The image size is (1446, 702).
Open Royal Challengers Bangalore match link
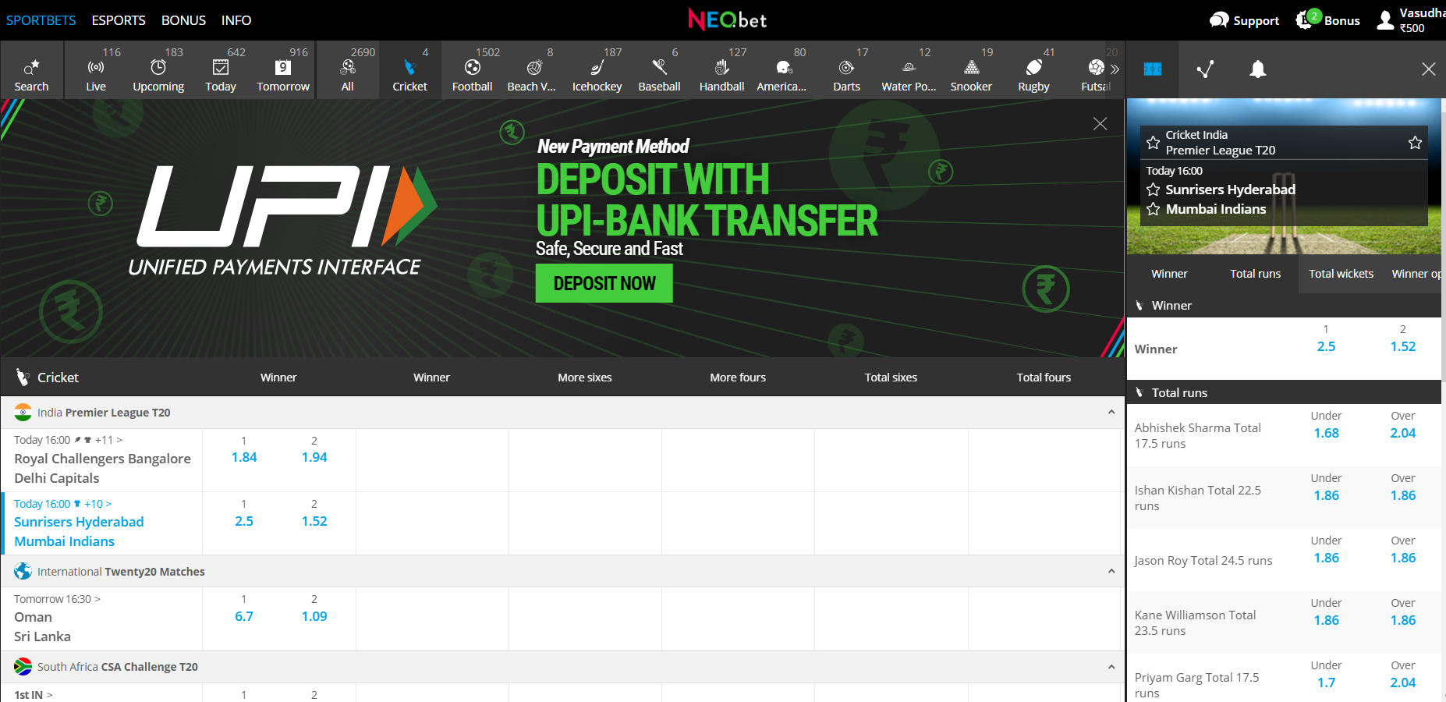pos(102,459)
